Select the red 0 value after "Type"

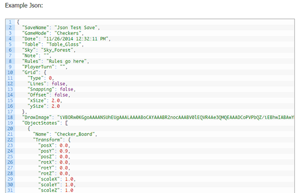coord(50,78)
